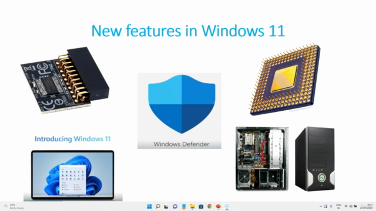Viewport: 376px width, 211px height.
Task: Select the black tower PC case image
Action: click(315, 159)
